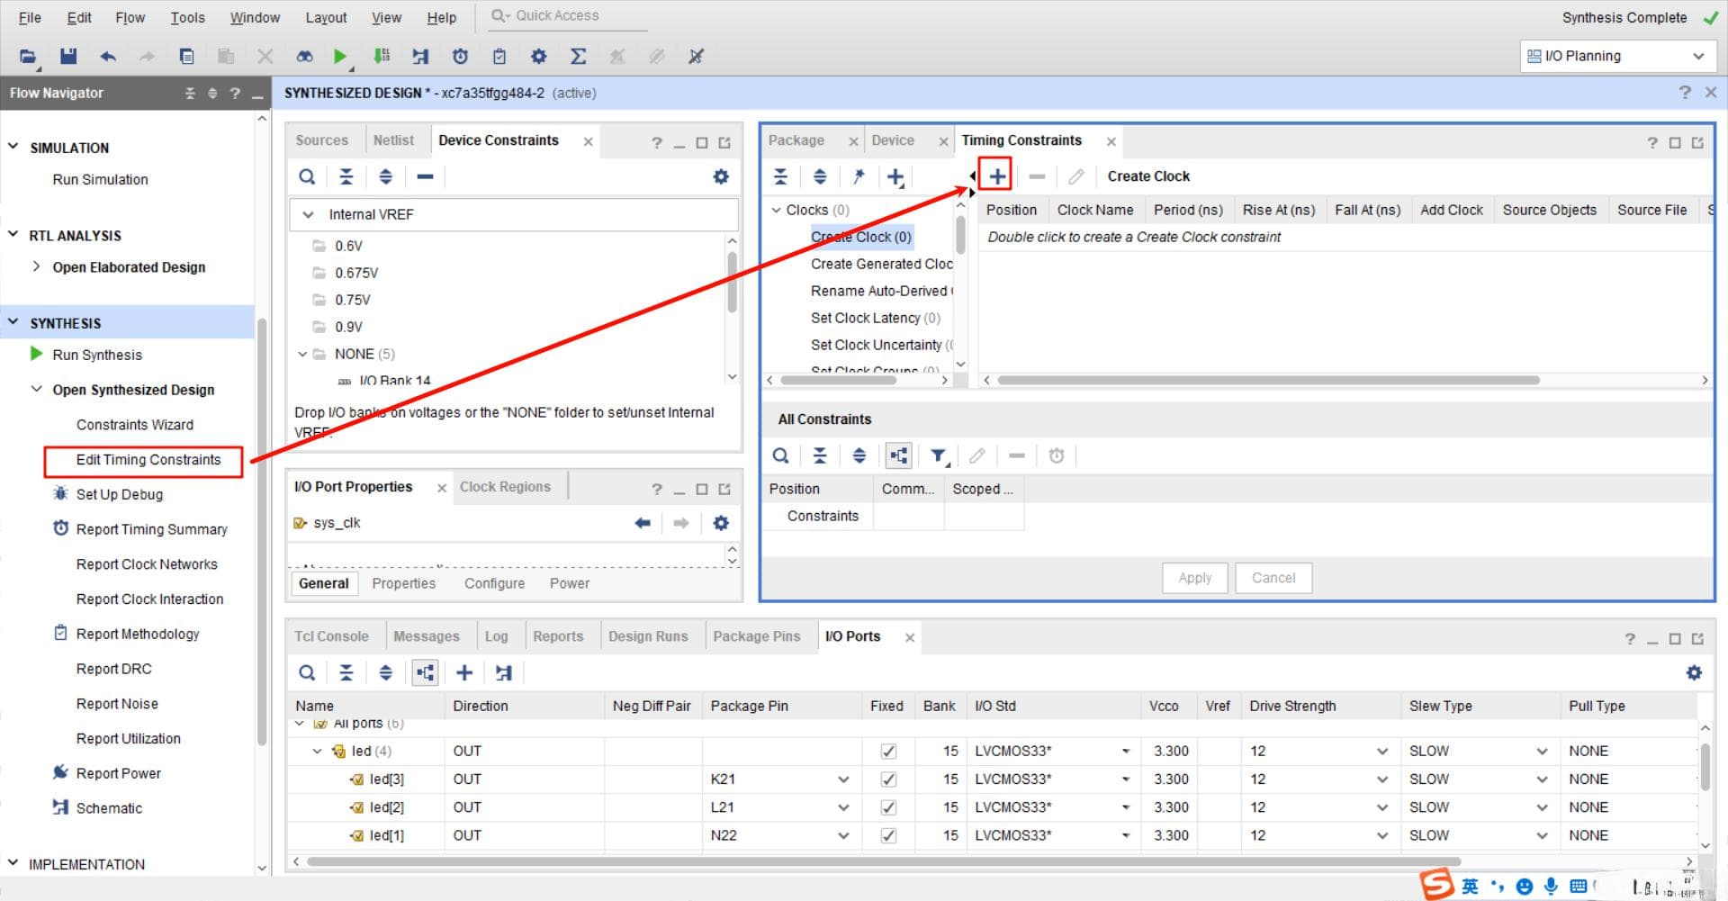Screen dimensions: 1728x901
Task: Click the plus icon to create clock
Action: tap(996, 176)
